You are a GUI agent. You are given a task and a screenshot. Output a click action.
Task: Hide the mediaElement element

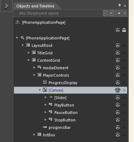tap(118, 68)
